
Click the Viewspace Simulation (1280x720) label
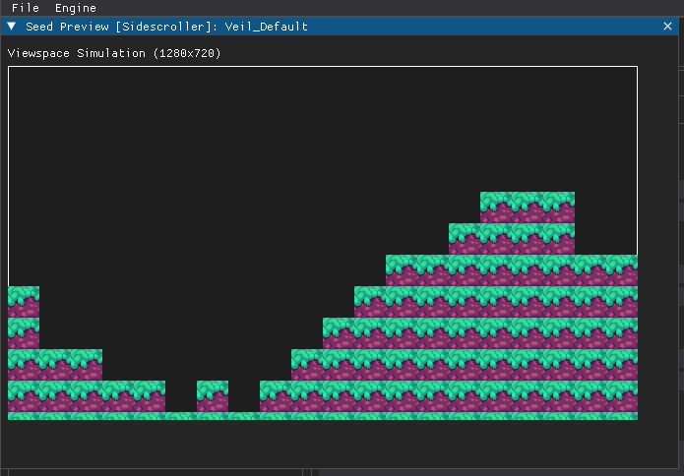(x=114, y=53)
